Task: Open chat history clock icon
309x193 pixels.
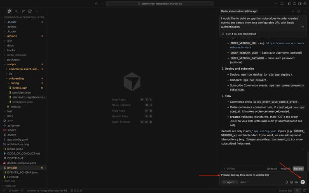Action: tap(299, 11)
